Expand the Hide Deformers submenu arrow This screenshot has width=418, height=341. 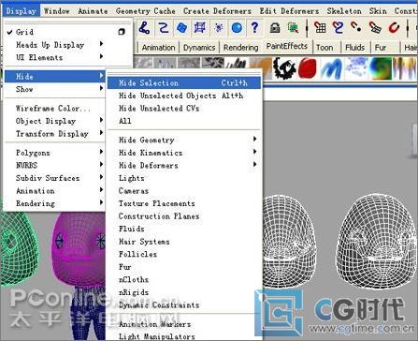pos(255,164)
